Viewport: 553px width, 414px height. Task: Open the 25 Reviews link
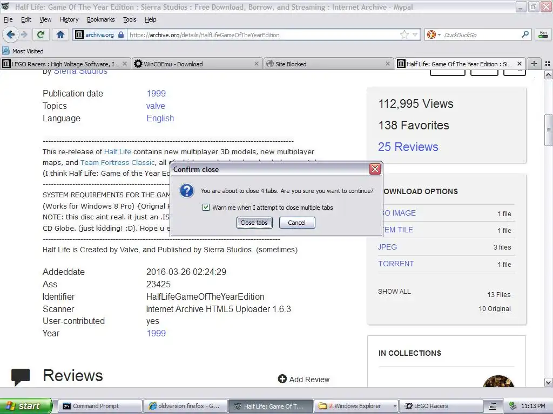408,147
